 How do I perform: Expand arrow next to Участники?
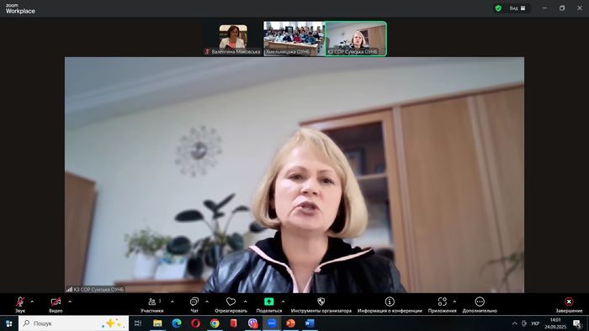coord(172,302)
